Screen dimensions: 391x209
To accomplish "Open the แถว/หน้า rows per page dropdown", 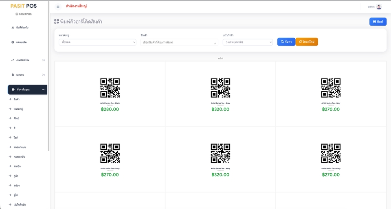I will coord(248,42).
